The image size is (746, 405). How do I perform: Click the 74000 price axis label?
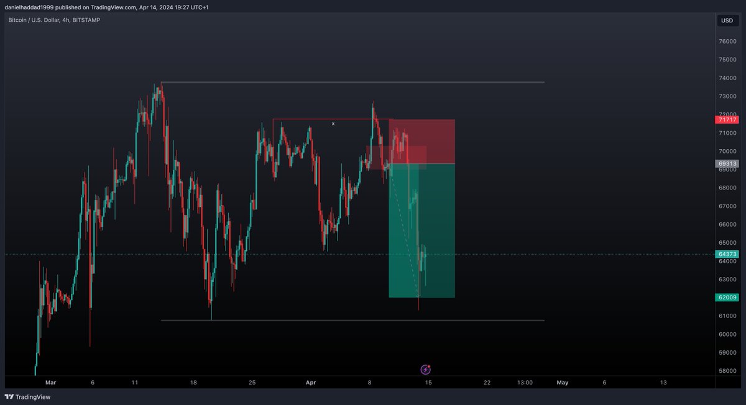[728, 78]
